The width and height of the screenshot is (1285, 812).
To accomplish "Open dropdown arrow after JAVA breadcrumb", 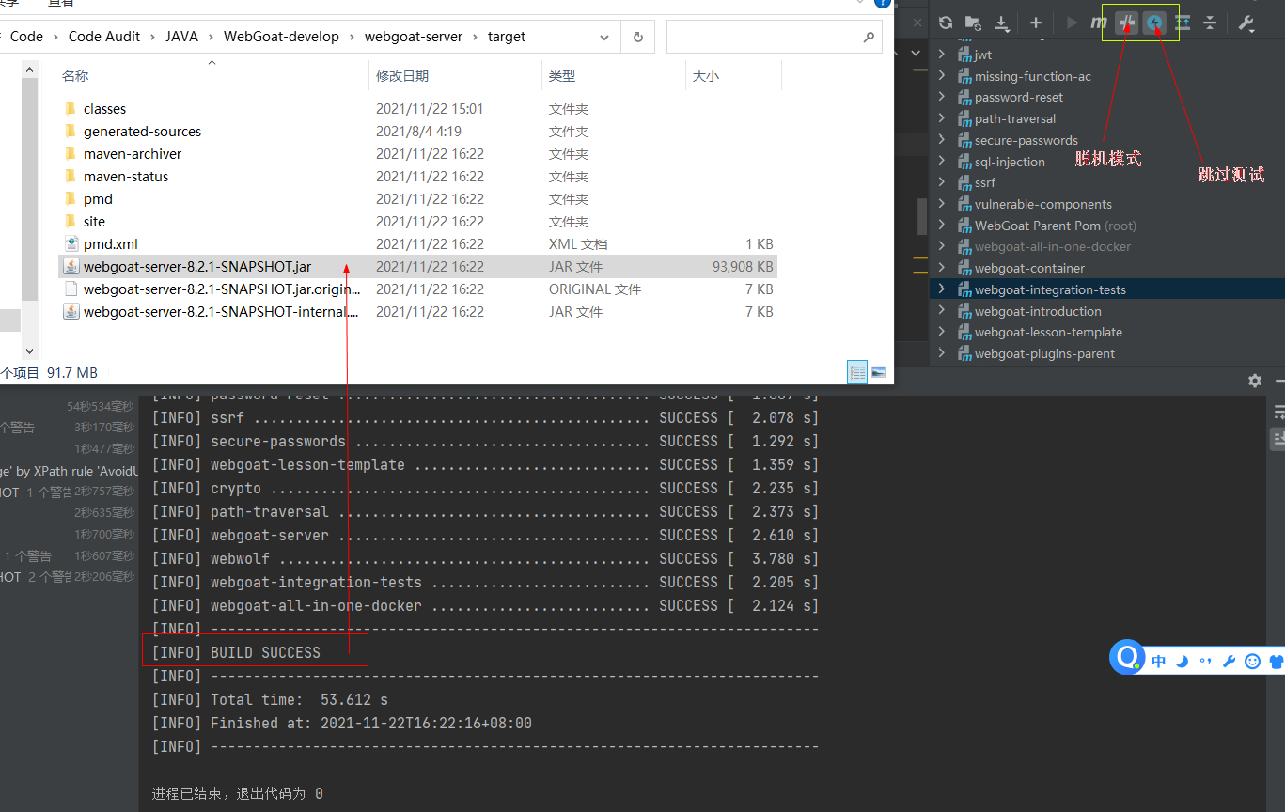I will click(x=210, y=38).
